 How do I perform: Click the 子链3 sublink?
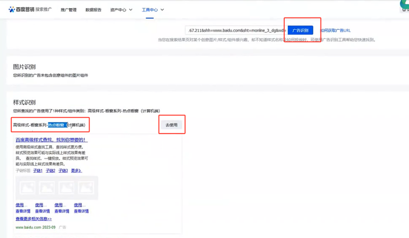[63, 171]
